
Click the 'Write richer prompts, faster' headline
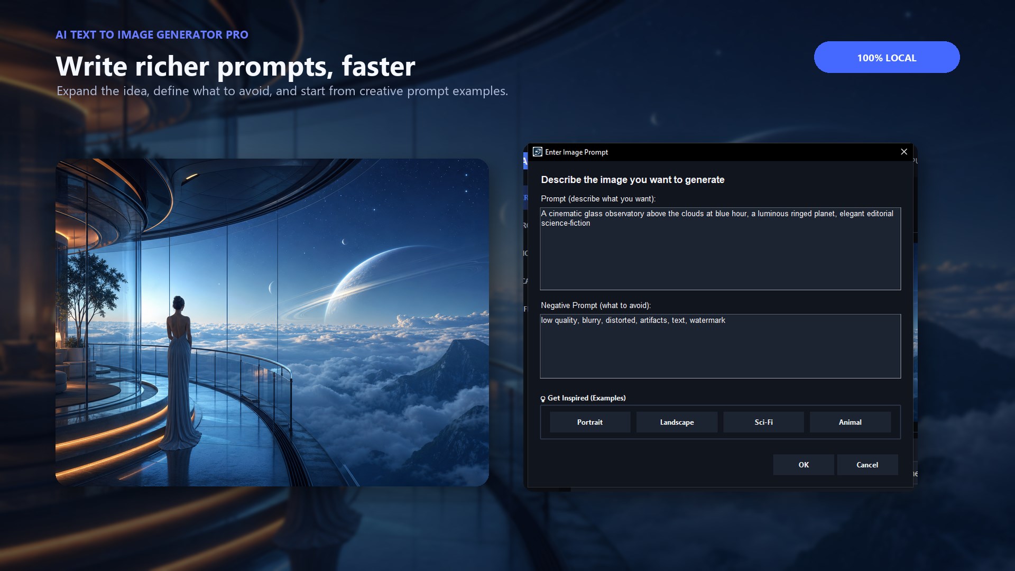point(235,66)
